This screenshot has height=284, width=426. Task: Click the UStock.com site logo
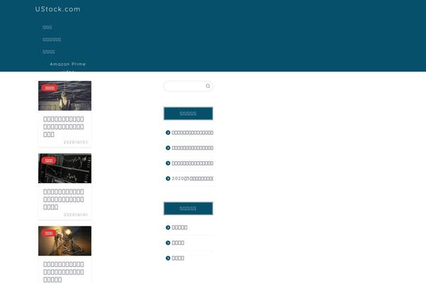pos(58,9)
